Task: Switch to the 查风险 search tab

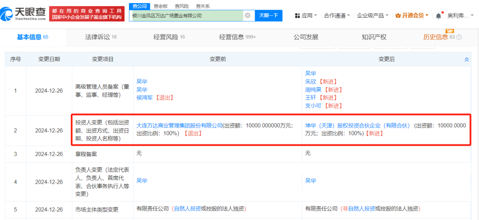Action: [181, 6]
